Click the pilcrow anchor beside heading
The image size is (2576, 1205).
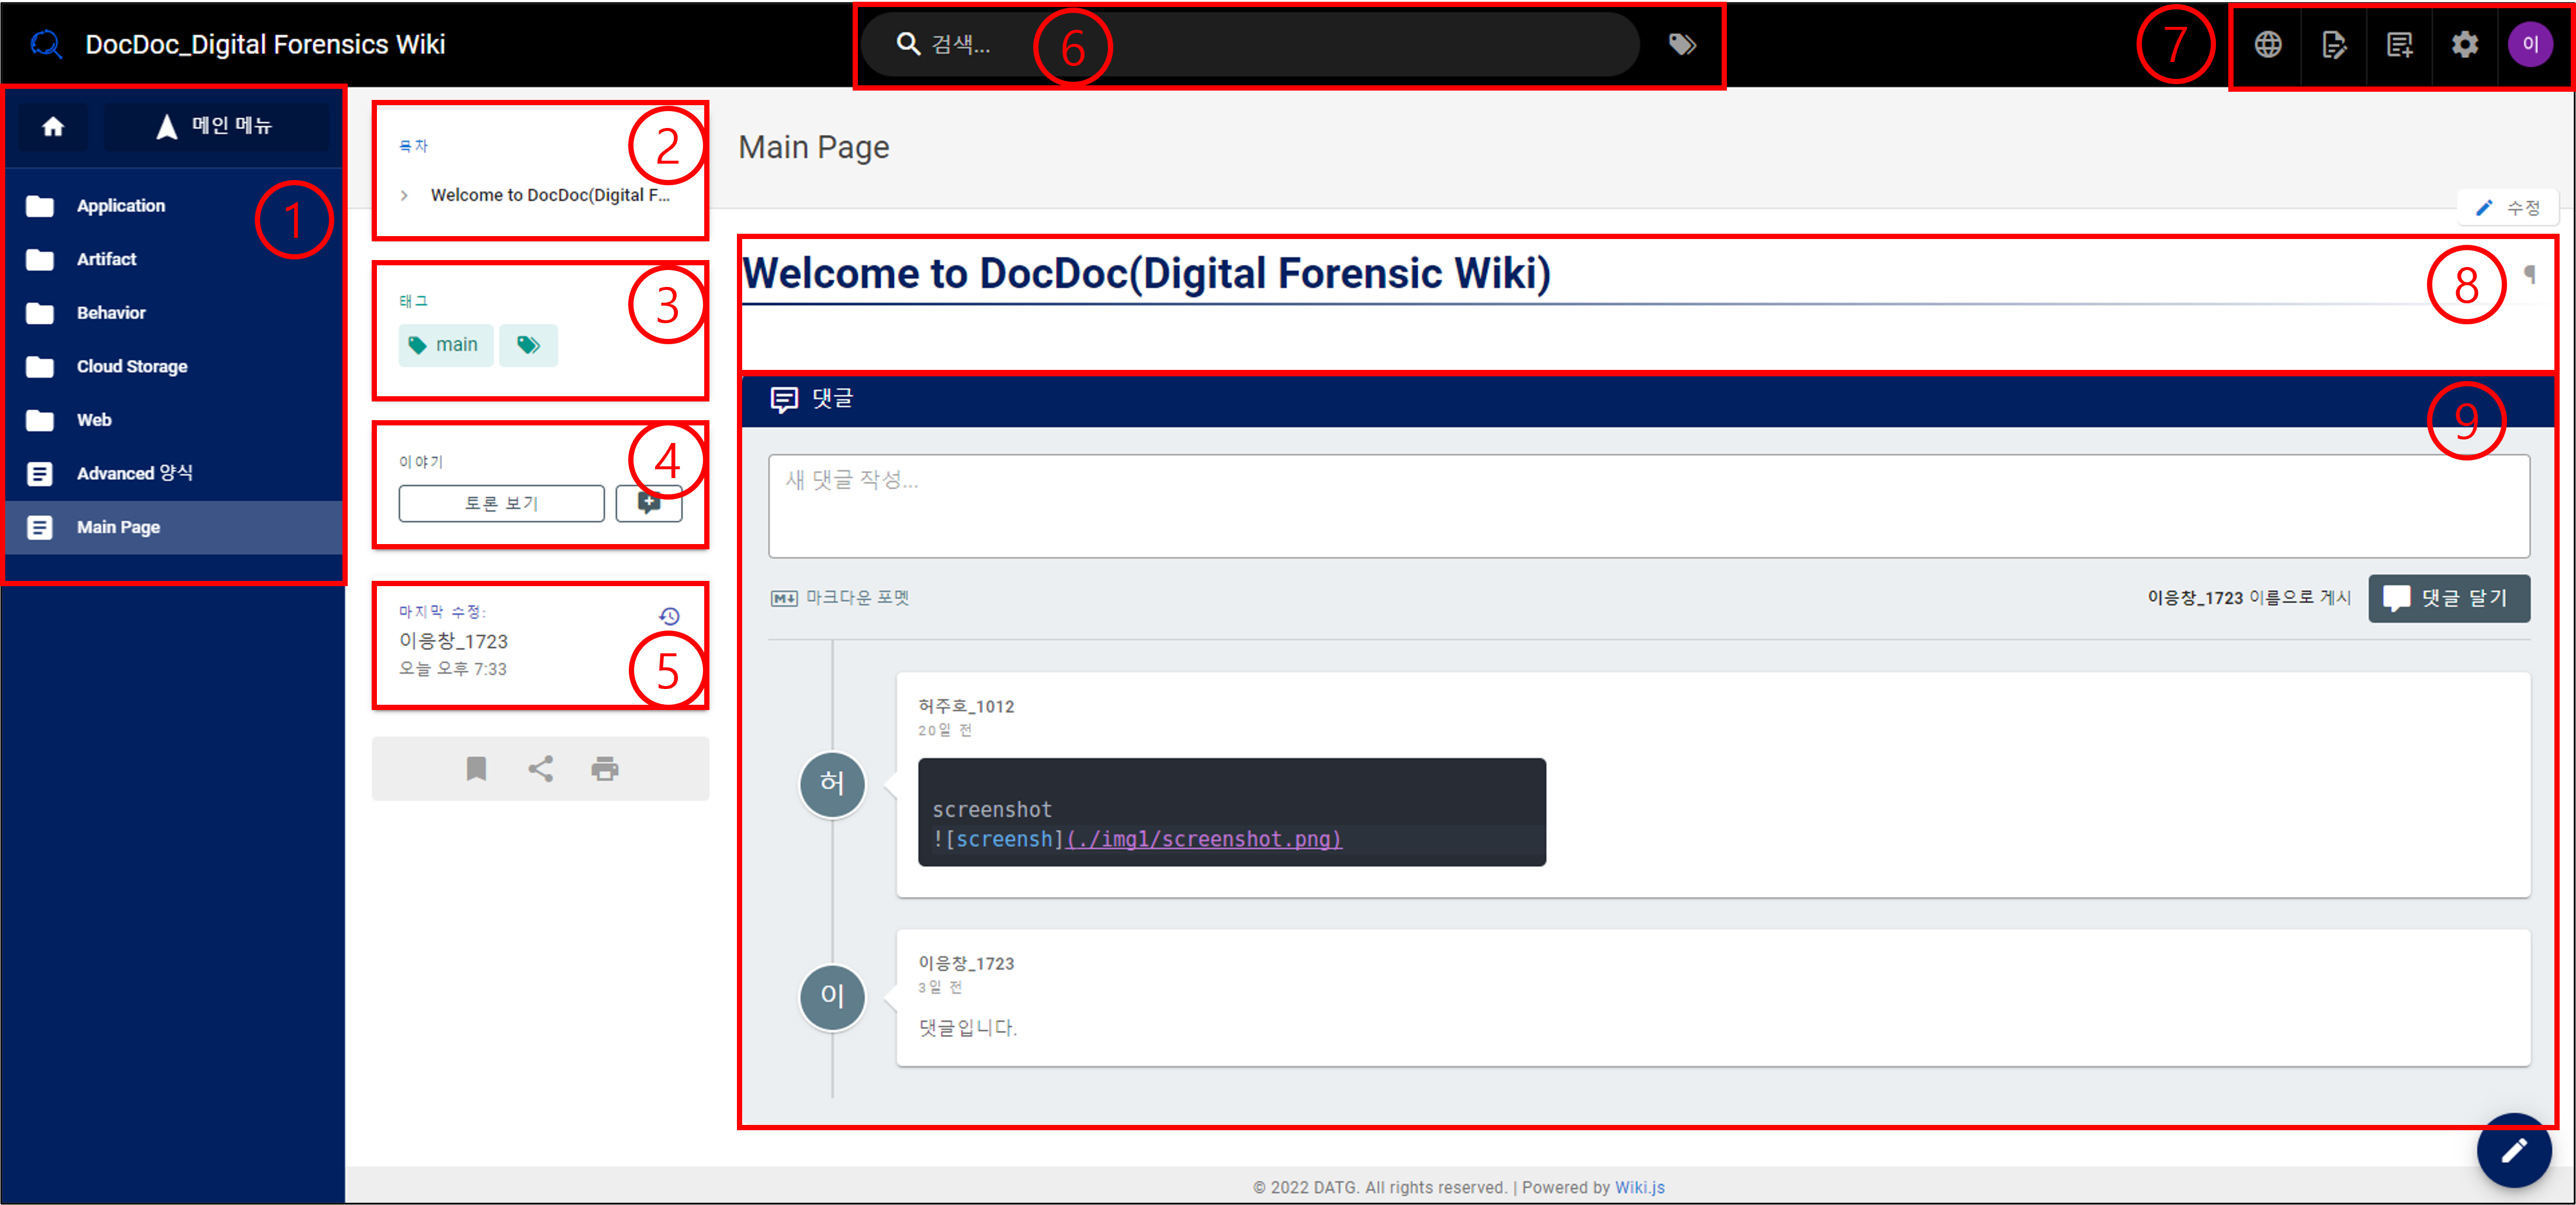(2529, 273)
